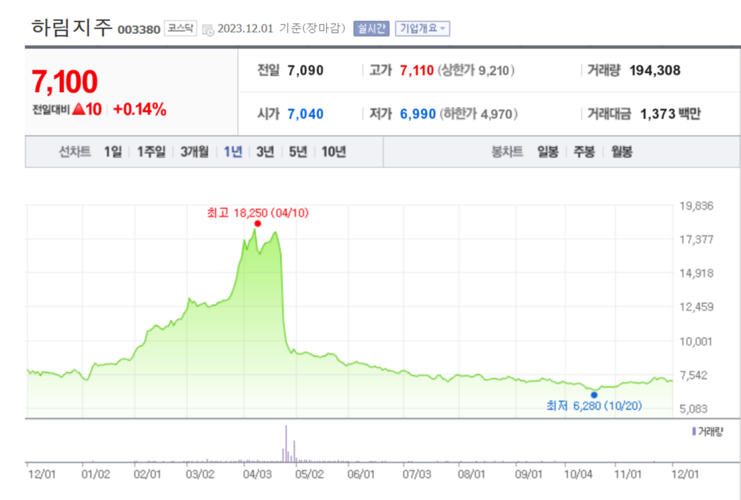Image resolution: width=741 pixels, height=500 pixels.
Task: Click the blue 최저 point marker on chart
Action: [x=594, y=394]
